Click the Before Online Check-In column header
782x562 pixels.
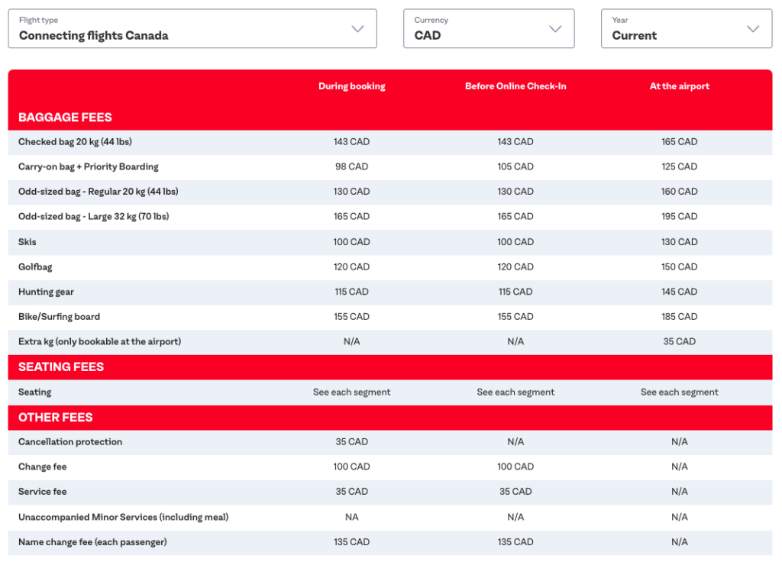coord(515,86)
